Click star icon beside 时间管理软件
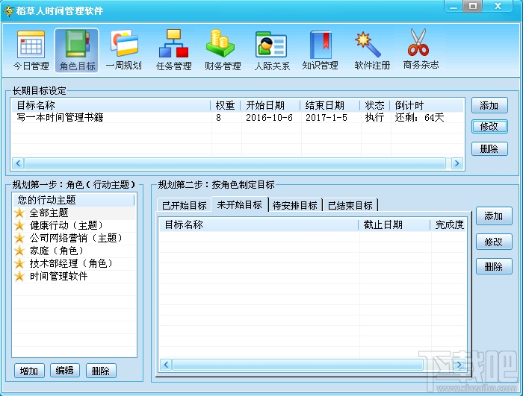The height and width of the screenshot is (396, 523). pyautogui.click(x=19, y=276)
